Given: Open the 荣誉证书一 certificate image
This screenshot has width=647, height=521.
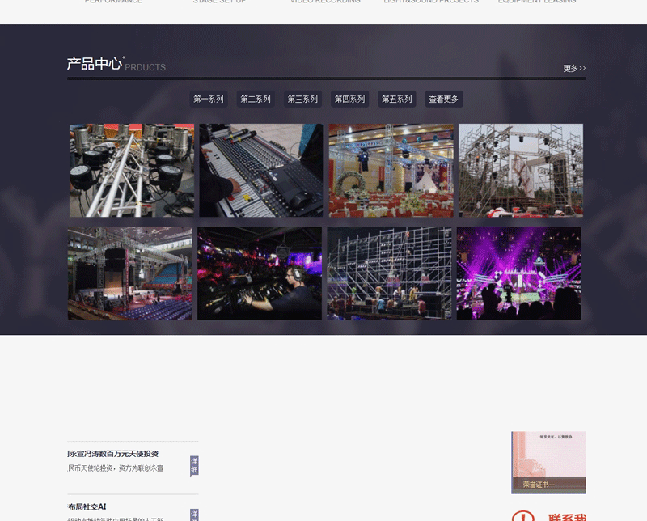Looking at the screenshot, I should pos(548,463).
